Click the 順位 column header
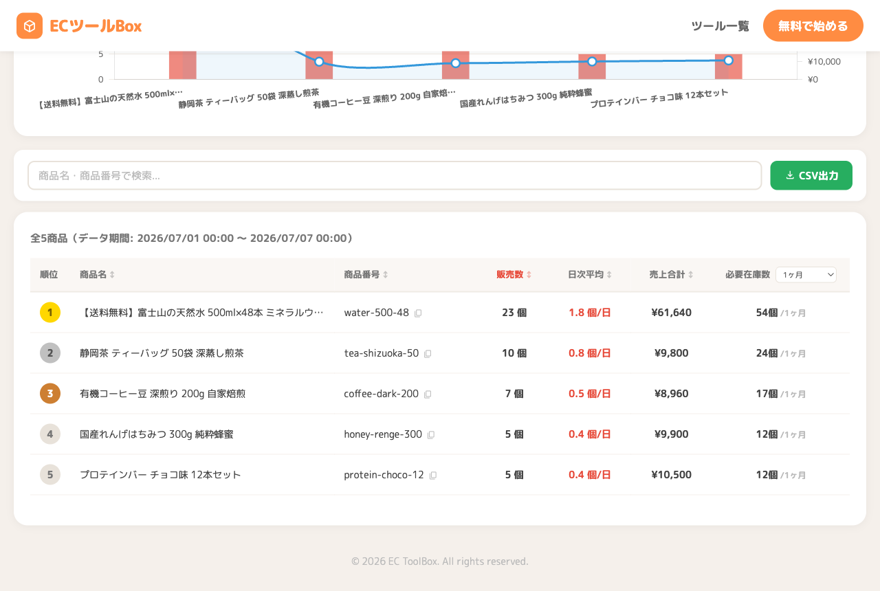The image size is (880, 591). (49, 275)
